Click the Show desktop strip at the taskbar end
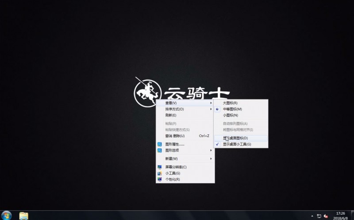Screen dimensions: 354x220 pyautogui.click(x=352, y=215)
